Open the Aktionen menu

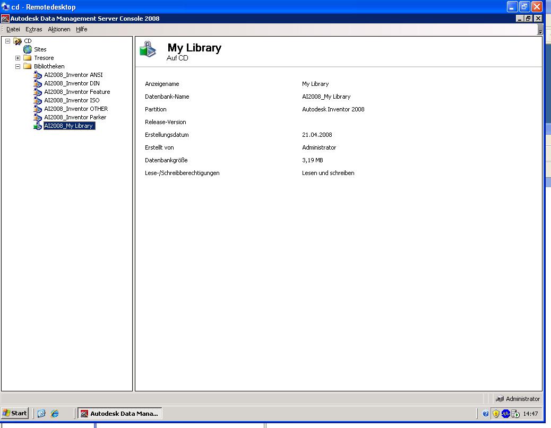point(59,29)
